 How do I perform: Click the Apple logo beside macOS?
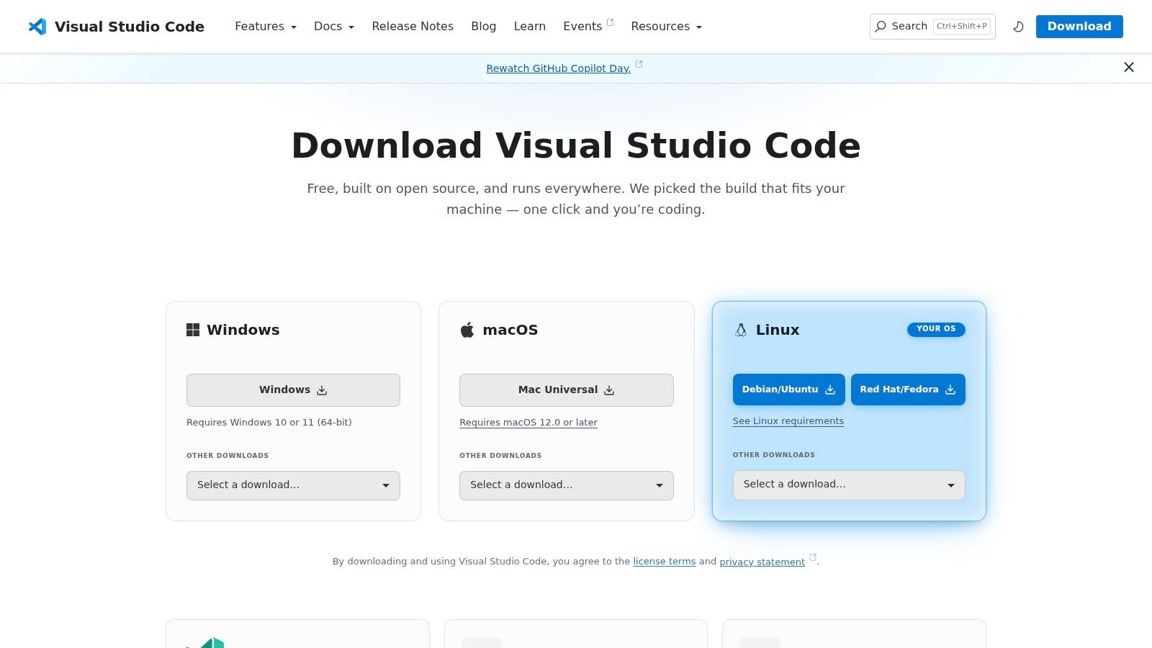pos(467,330)
